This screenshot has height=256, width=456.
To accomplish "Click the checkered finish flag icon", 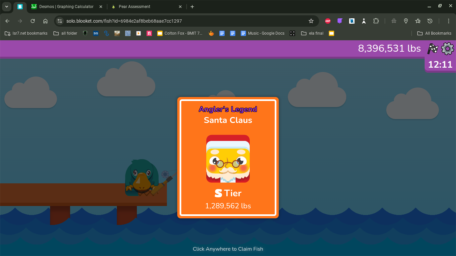I will 433,49.
